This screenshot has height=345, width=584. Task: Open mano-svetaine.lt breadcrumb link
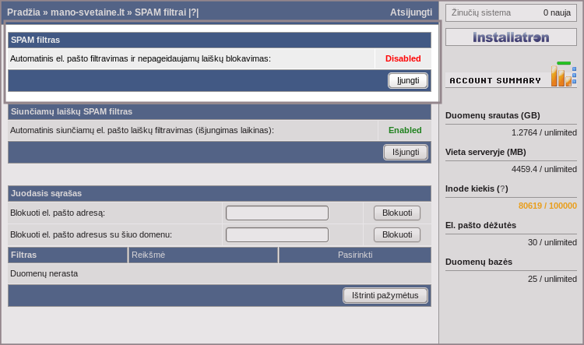(90, 12)
